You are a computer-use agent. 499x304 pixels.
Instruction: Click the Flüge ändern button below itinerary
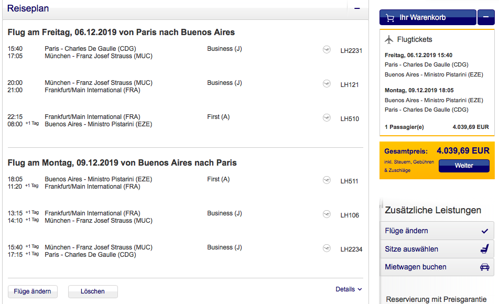[32, 291]
